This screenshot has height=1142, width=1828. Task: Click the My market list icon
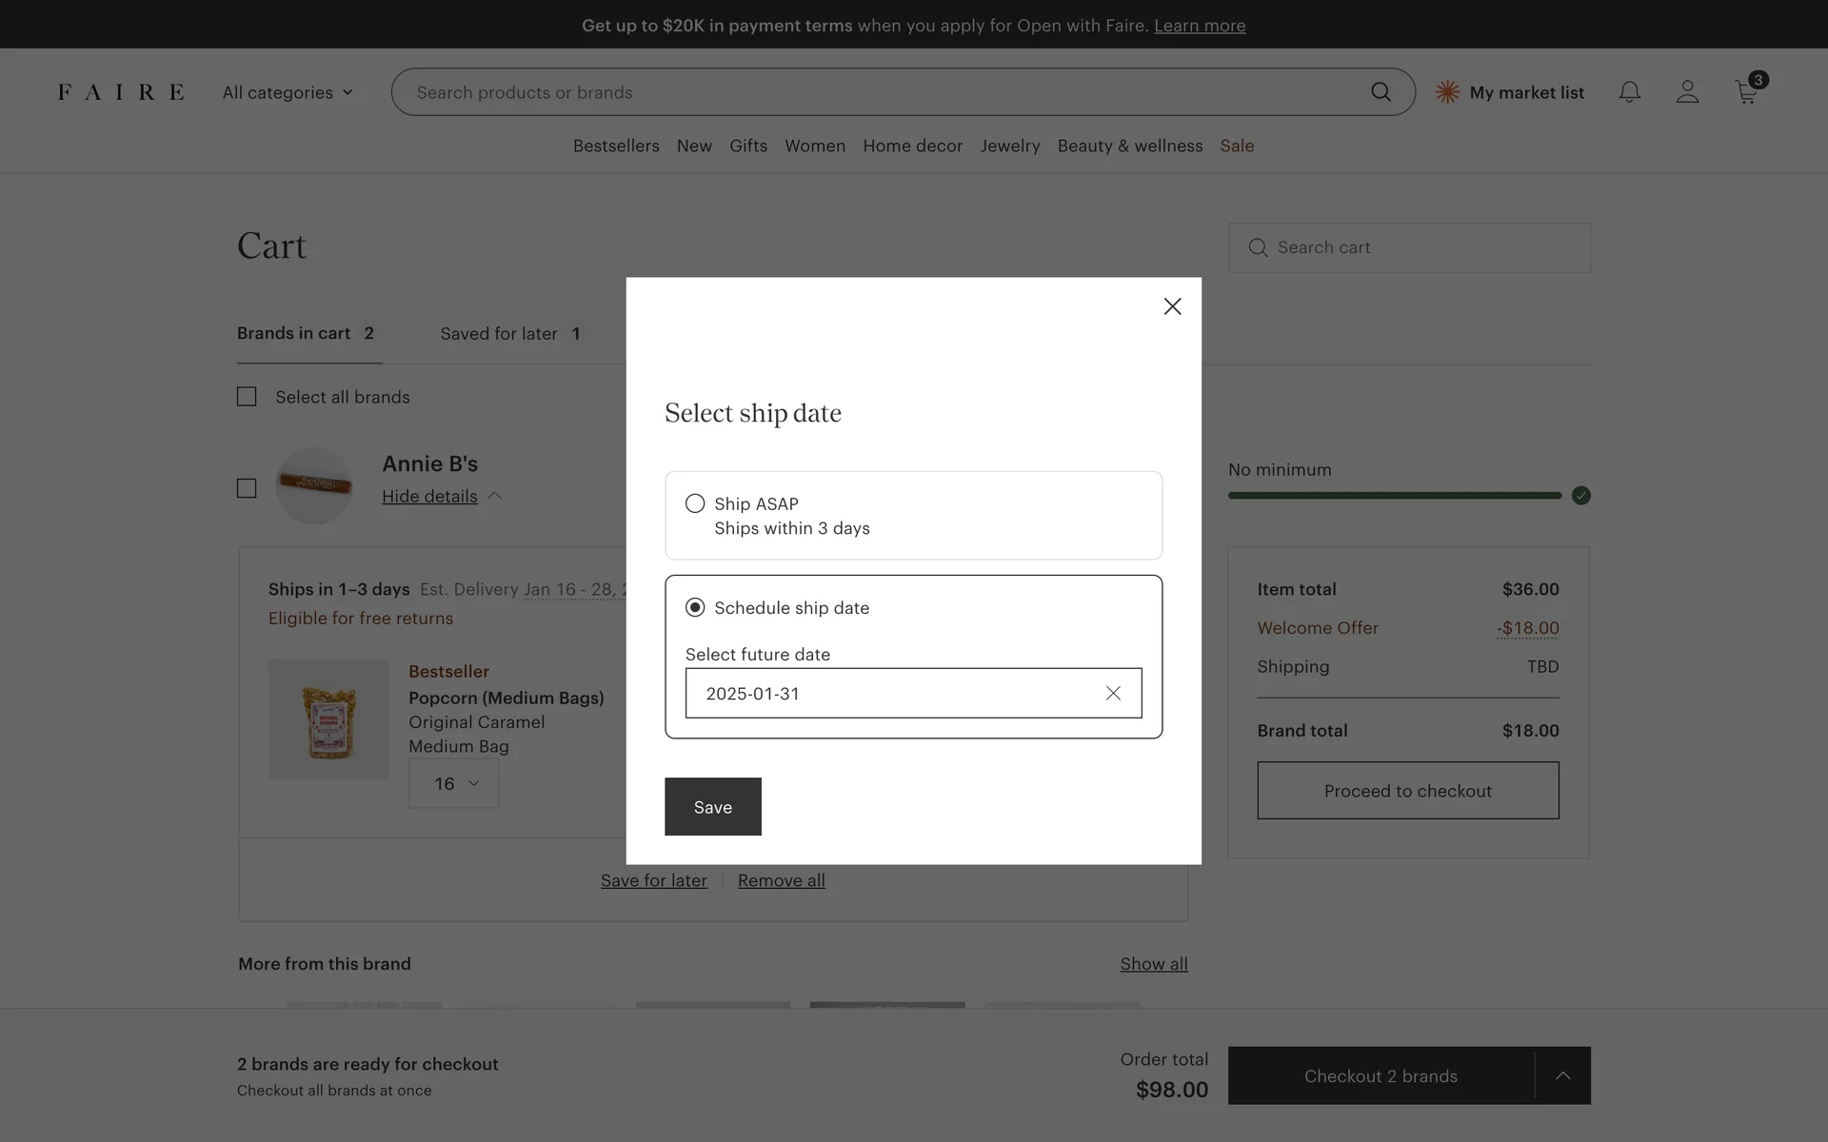pos(1447,92)
